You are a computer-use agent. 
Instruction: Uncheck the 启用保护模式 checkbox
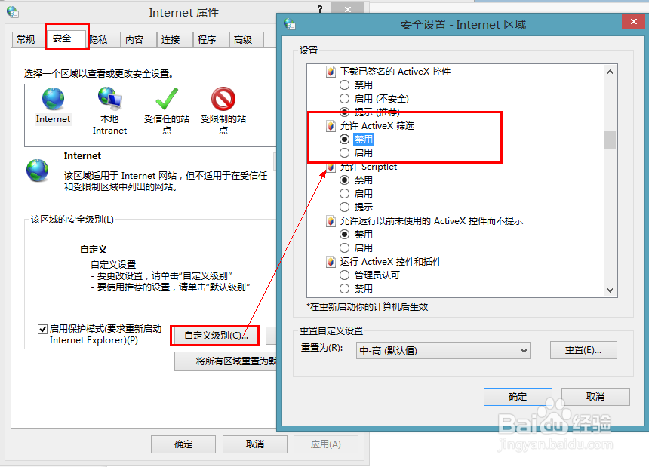click(42, 329)
